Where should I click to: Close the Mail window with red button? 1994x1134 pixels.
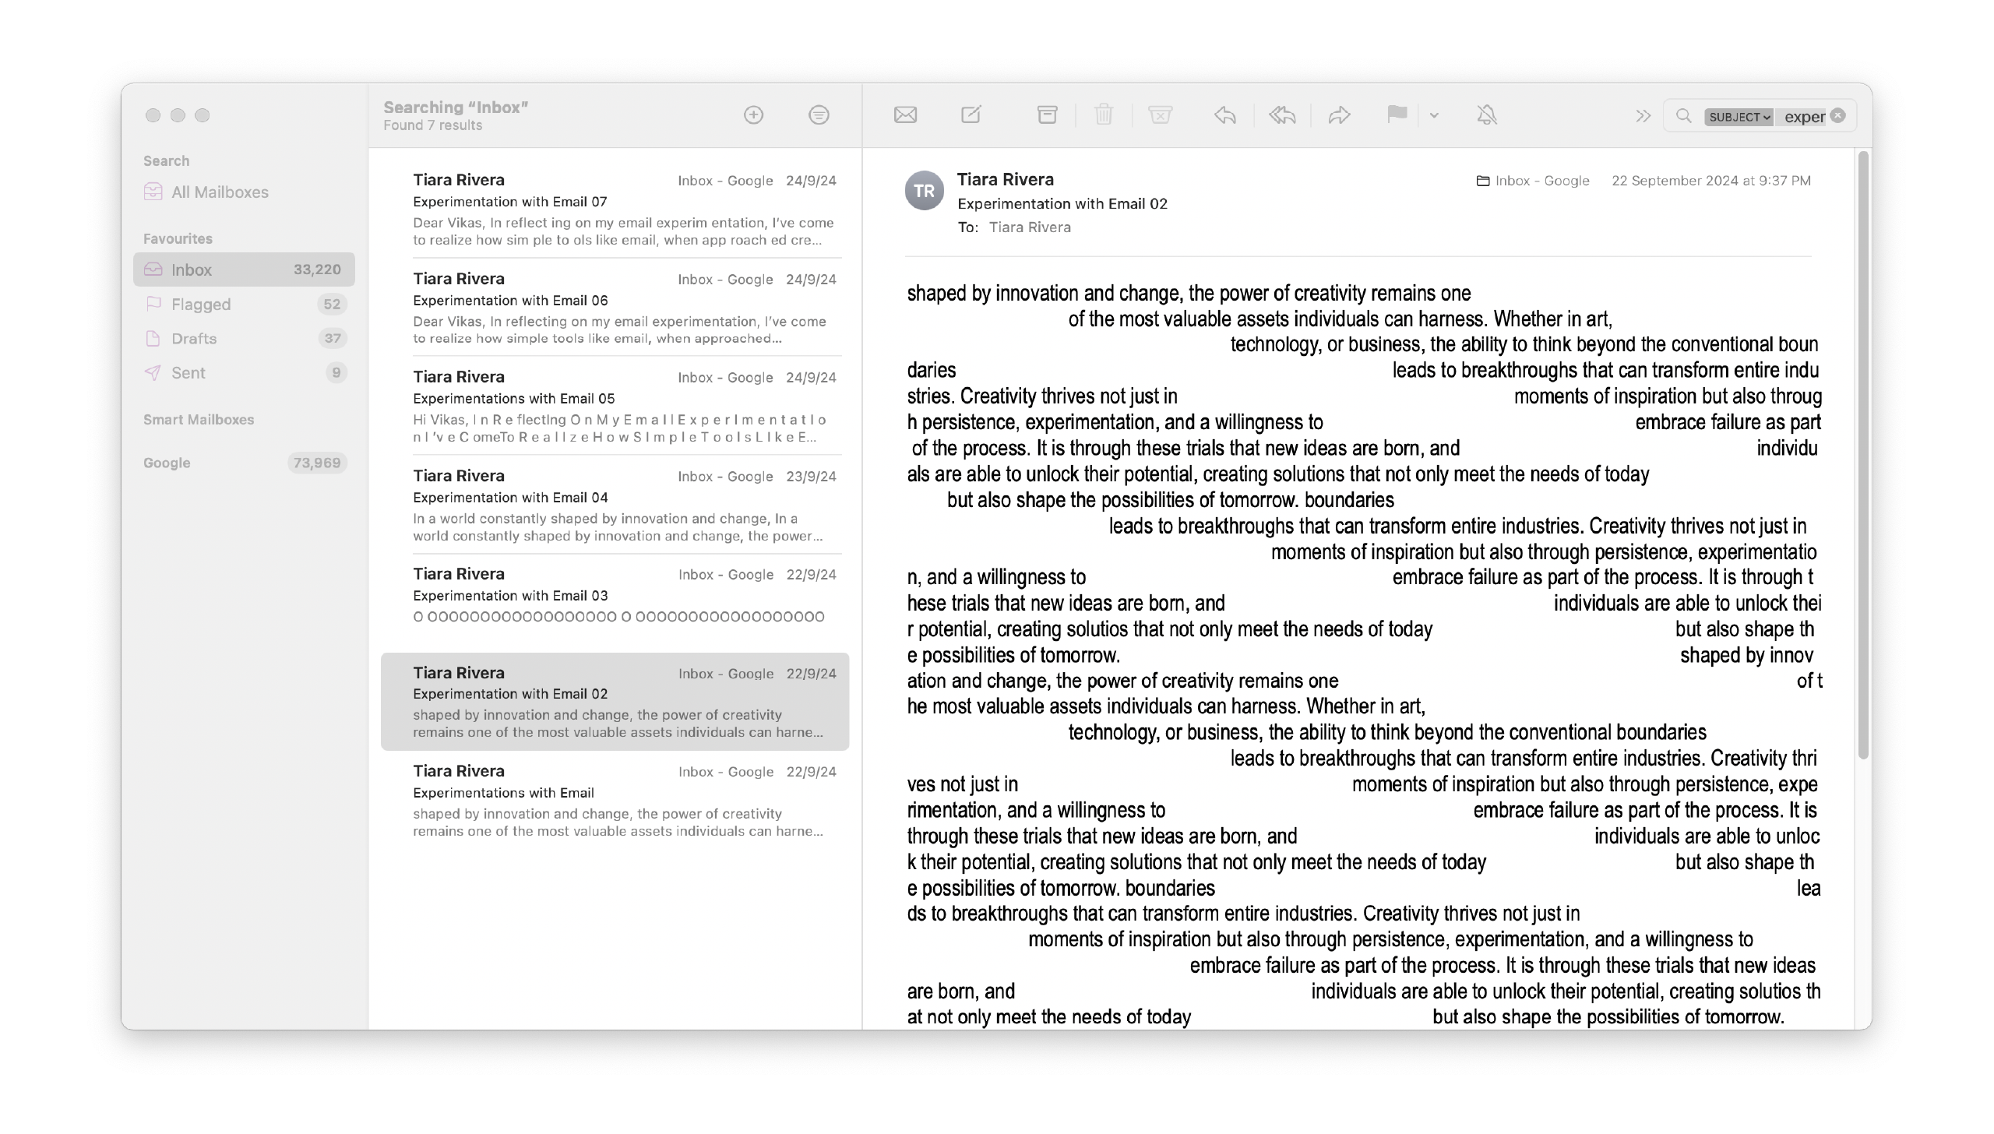pos(153,115)
